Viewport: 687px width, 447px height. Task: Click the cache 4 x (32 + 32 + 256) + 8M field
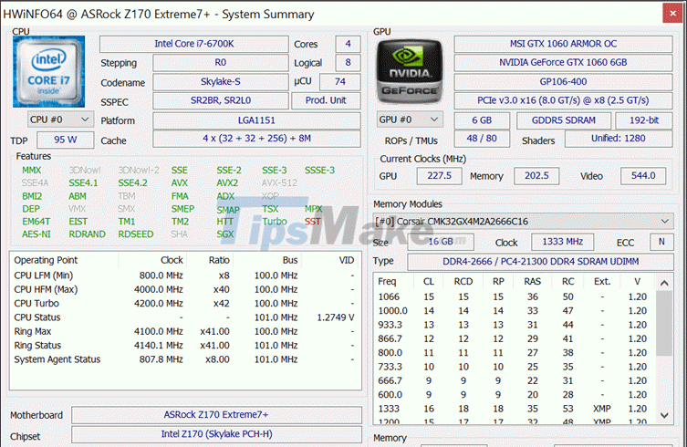click(x=256, y=139)
